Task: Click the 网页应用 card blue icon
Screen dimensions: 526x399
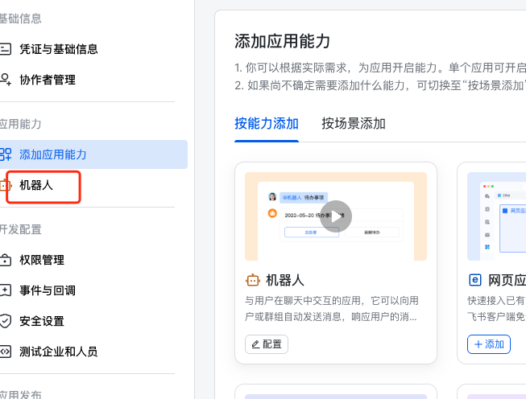Action: click(475, 280)
